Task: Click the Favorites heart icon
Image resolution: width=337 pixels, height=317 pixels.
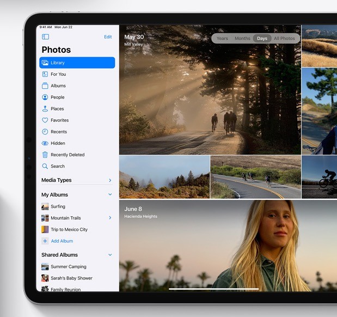Action: click(45, 120)
